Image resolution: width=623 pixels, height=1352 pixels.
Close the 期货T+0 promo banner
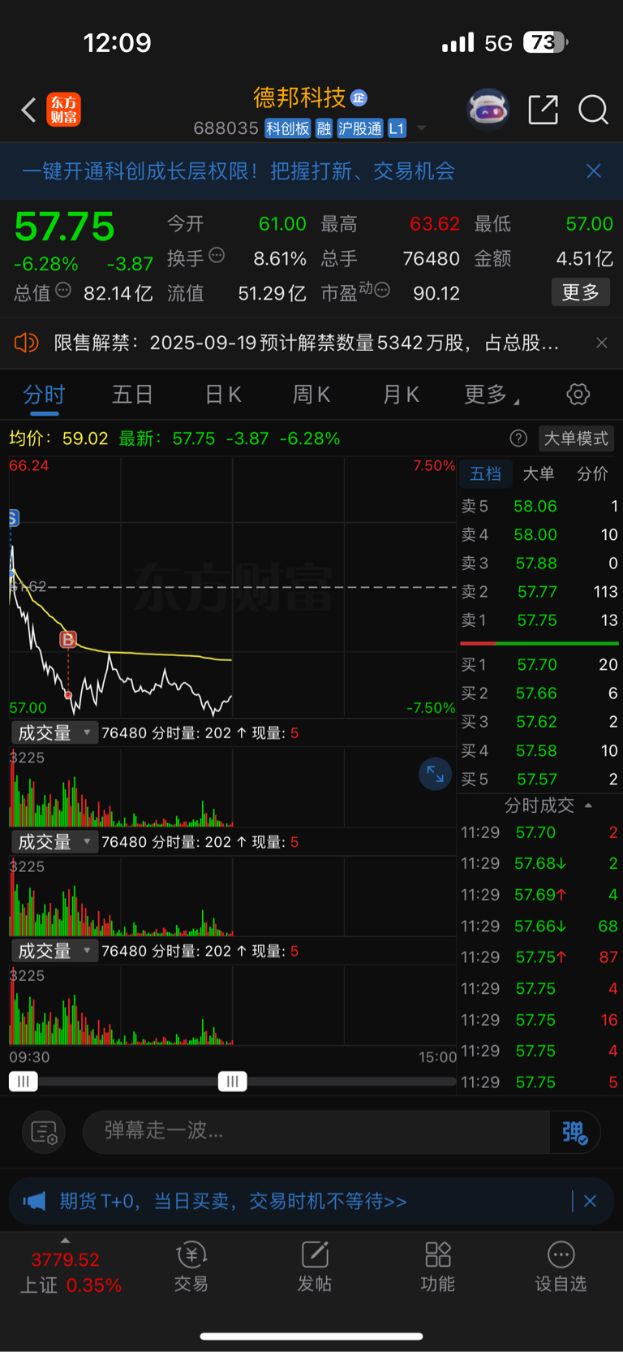tap(590, 1201)
